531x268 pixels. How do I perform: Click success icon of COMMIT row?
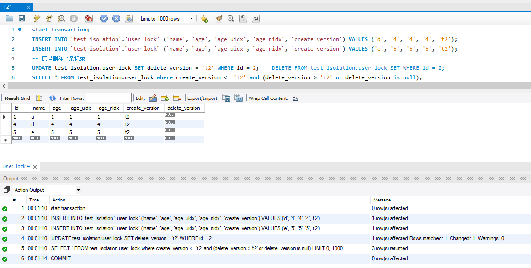coord(5,259)
